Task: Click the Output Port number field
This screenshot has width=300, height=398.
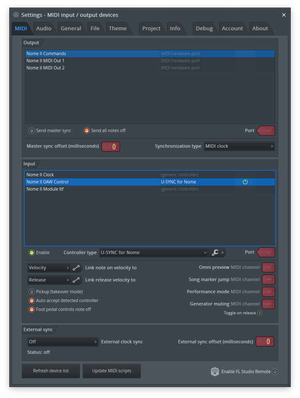Action: click(266, 131)
